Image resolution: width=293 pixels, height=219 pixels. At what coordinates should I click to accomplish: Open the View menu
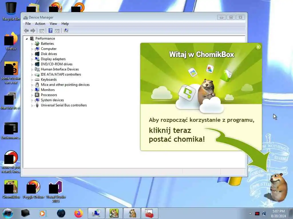coord(53,24)
